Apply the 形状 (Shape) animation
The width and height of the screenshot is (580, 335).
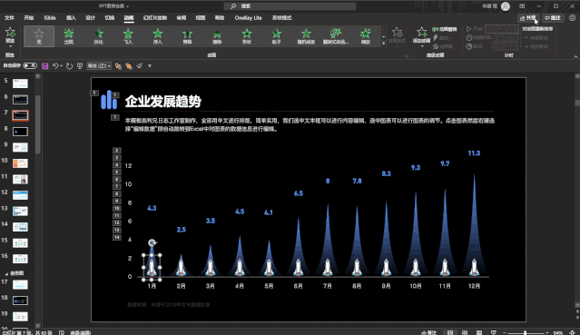247,36
